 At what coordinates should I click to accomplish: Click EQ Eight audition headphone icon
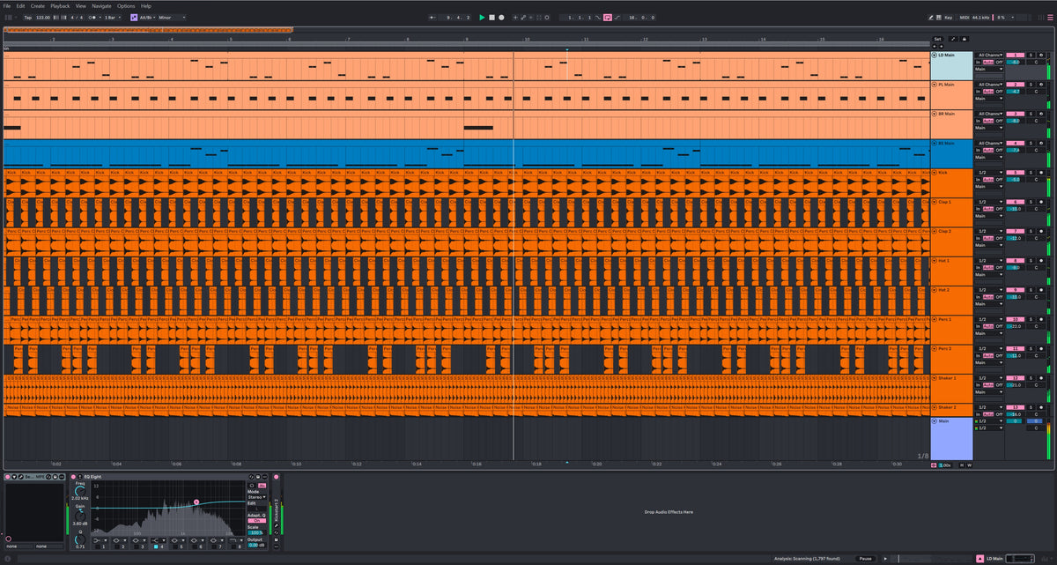click(252, 486)
